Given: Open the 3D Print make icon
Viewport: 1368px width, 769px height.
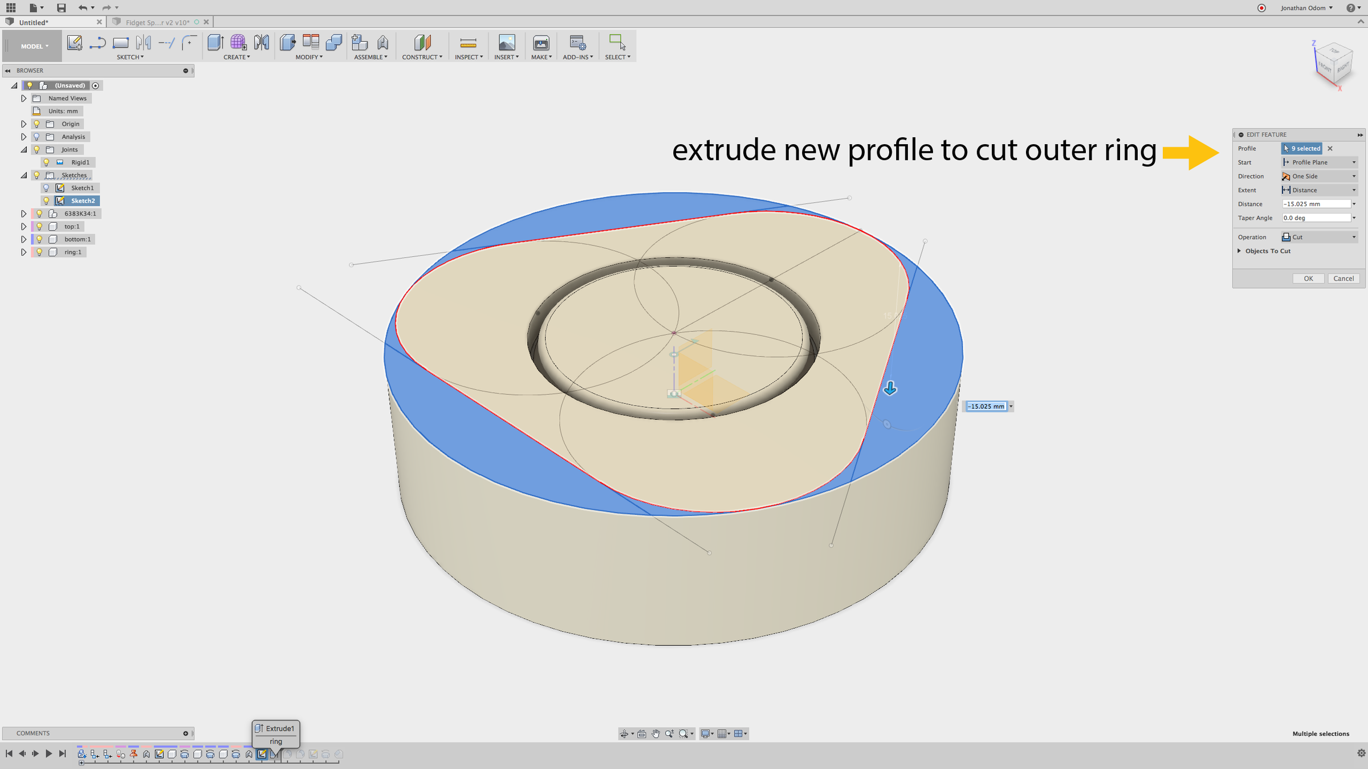Looking at the screenshot, I should pos(540,43).
